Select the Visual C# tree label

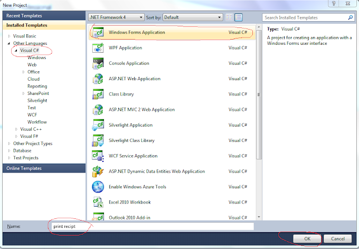[x=30, y=50]
